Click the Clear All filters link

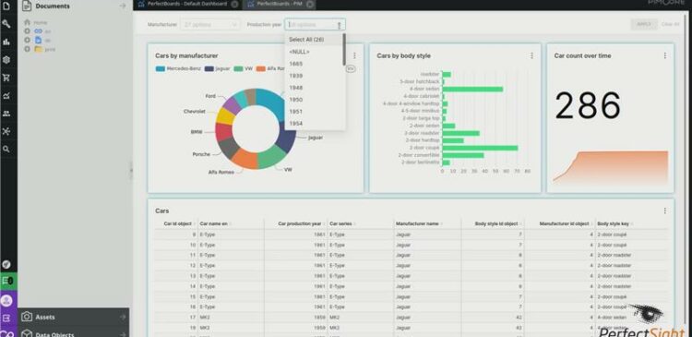671,24
